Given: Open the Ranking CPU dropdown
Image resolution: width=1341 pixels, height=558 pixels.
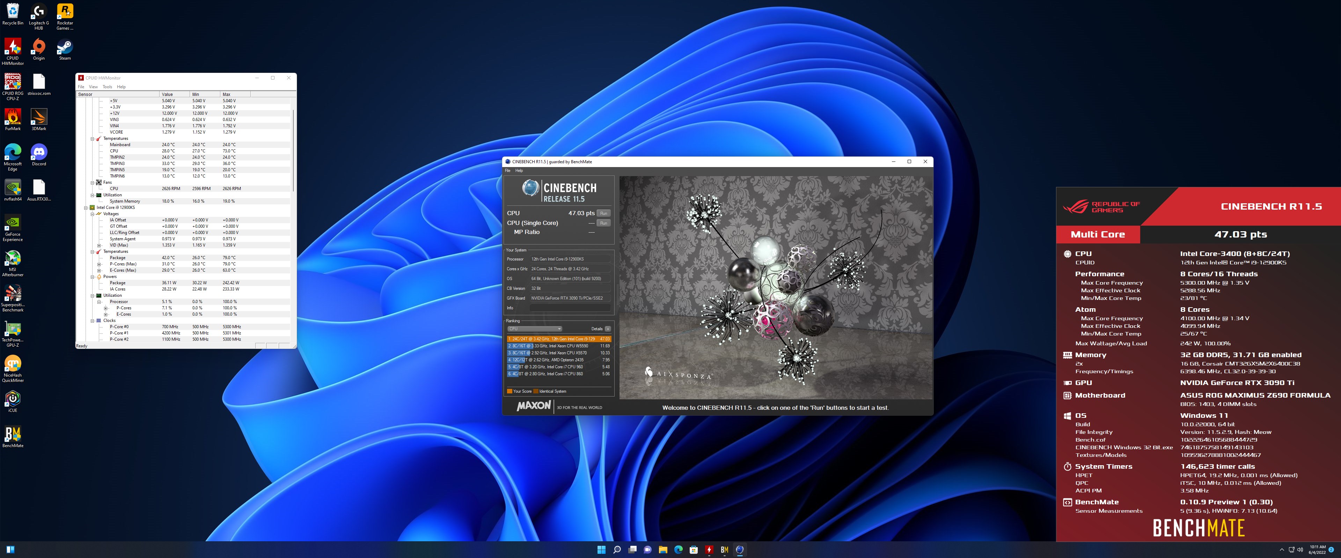Looking at the screenshot, I should 535,329.
